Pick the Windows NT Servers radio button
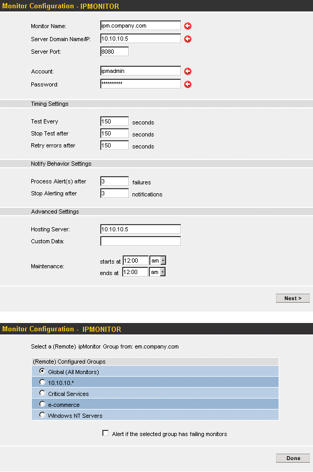This screenshot has width=313, height=472. 42,415
